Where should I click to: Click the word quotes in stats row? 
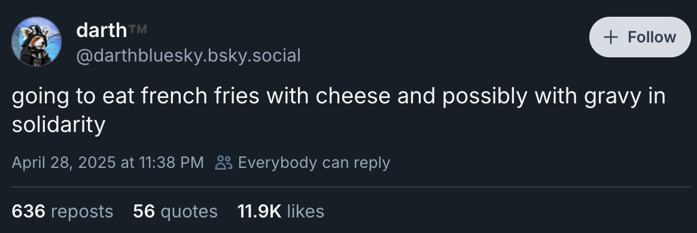pyautogui.click(x=189, y=211)
